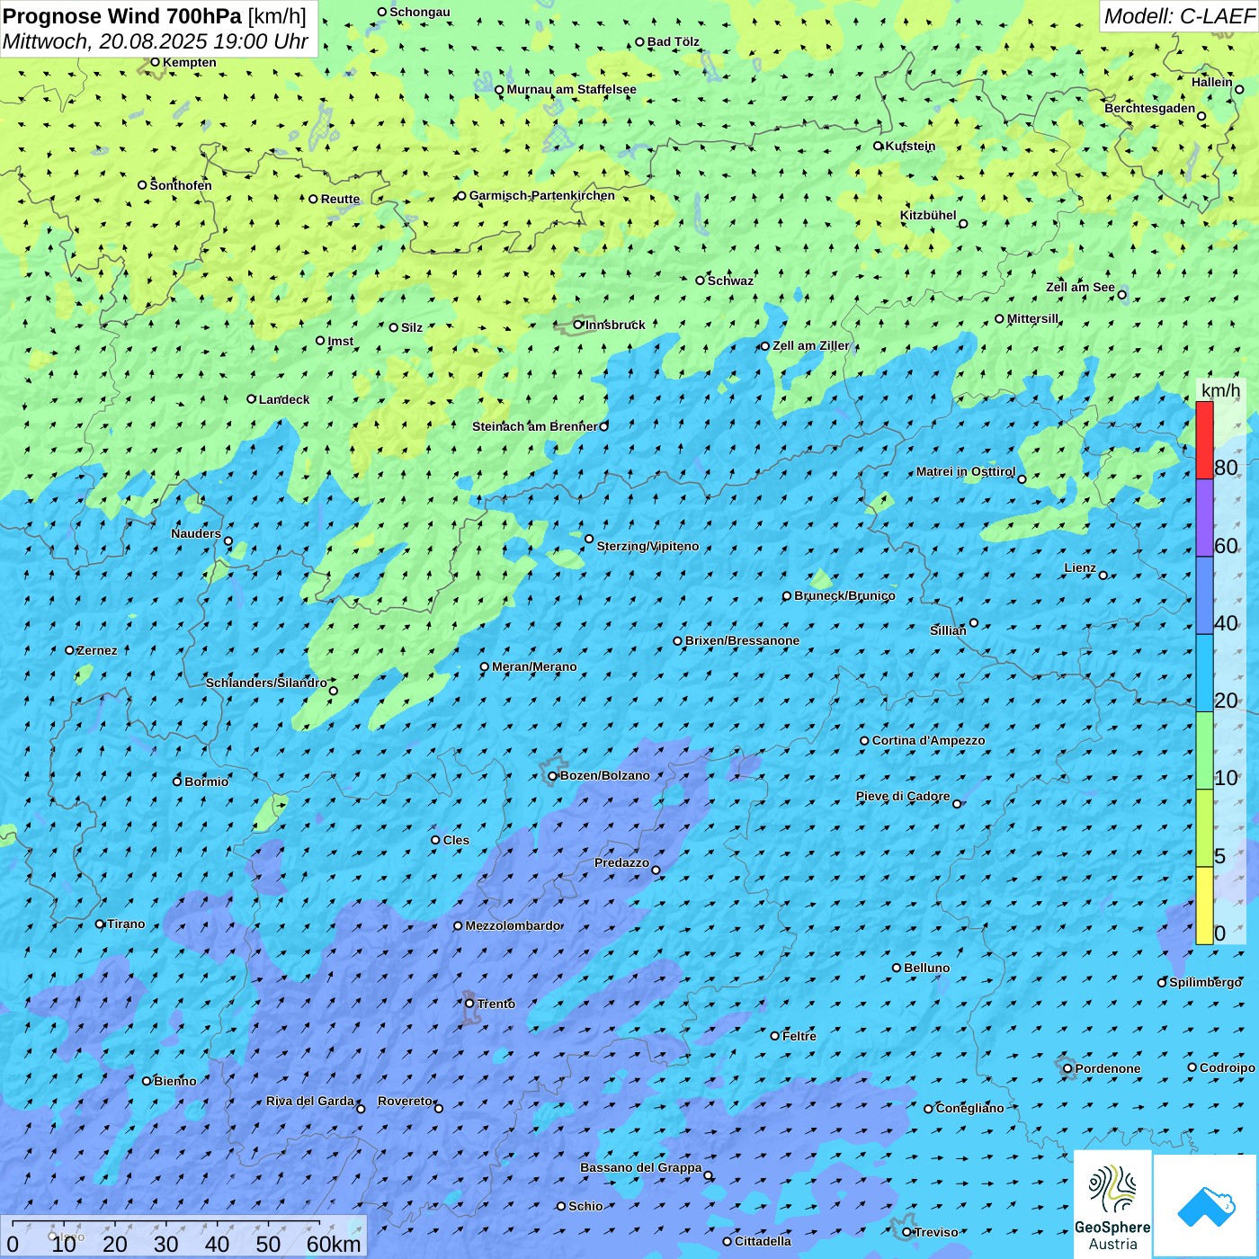1259x1259 pixels.
Task: Click the 'Spilimbergo' label
Action: (1205, 982)
